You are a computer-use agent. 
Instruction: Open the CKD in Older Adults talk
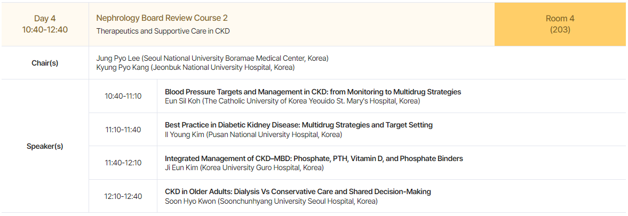(298, 191)
